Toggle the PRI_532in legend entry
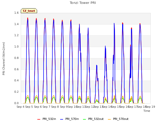The height and width of the screenshot is (124, 166). point(47,119)
